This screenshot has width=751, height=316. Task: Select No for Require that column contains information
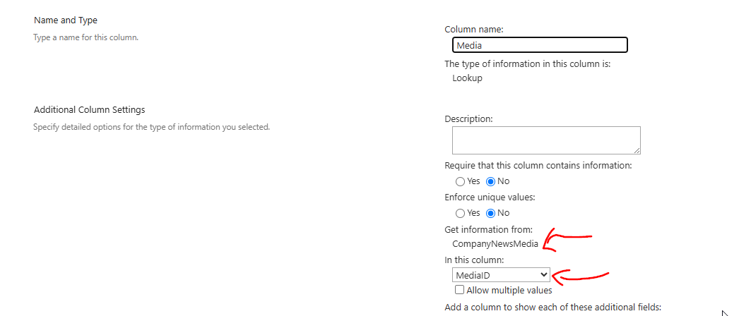click(490, 182)
